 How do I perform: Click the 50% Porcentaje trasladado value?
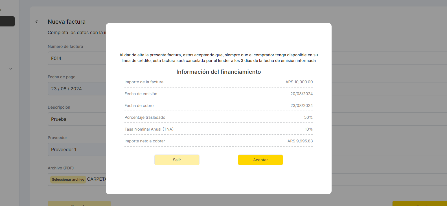[x=308, y=117]
